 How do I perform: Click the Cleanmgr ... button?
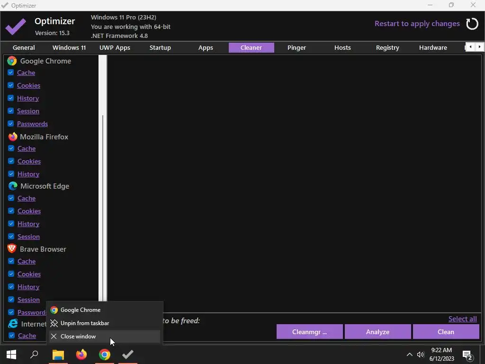coord(309,332)
